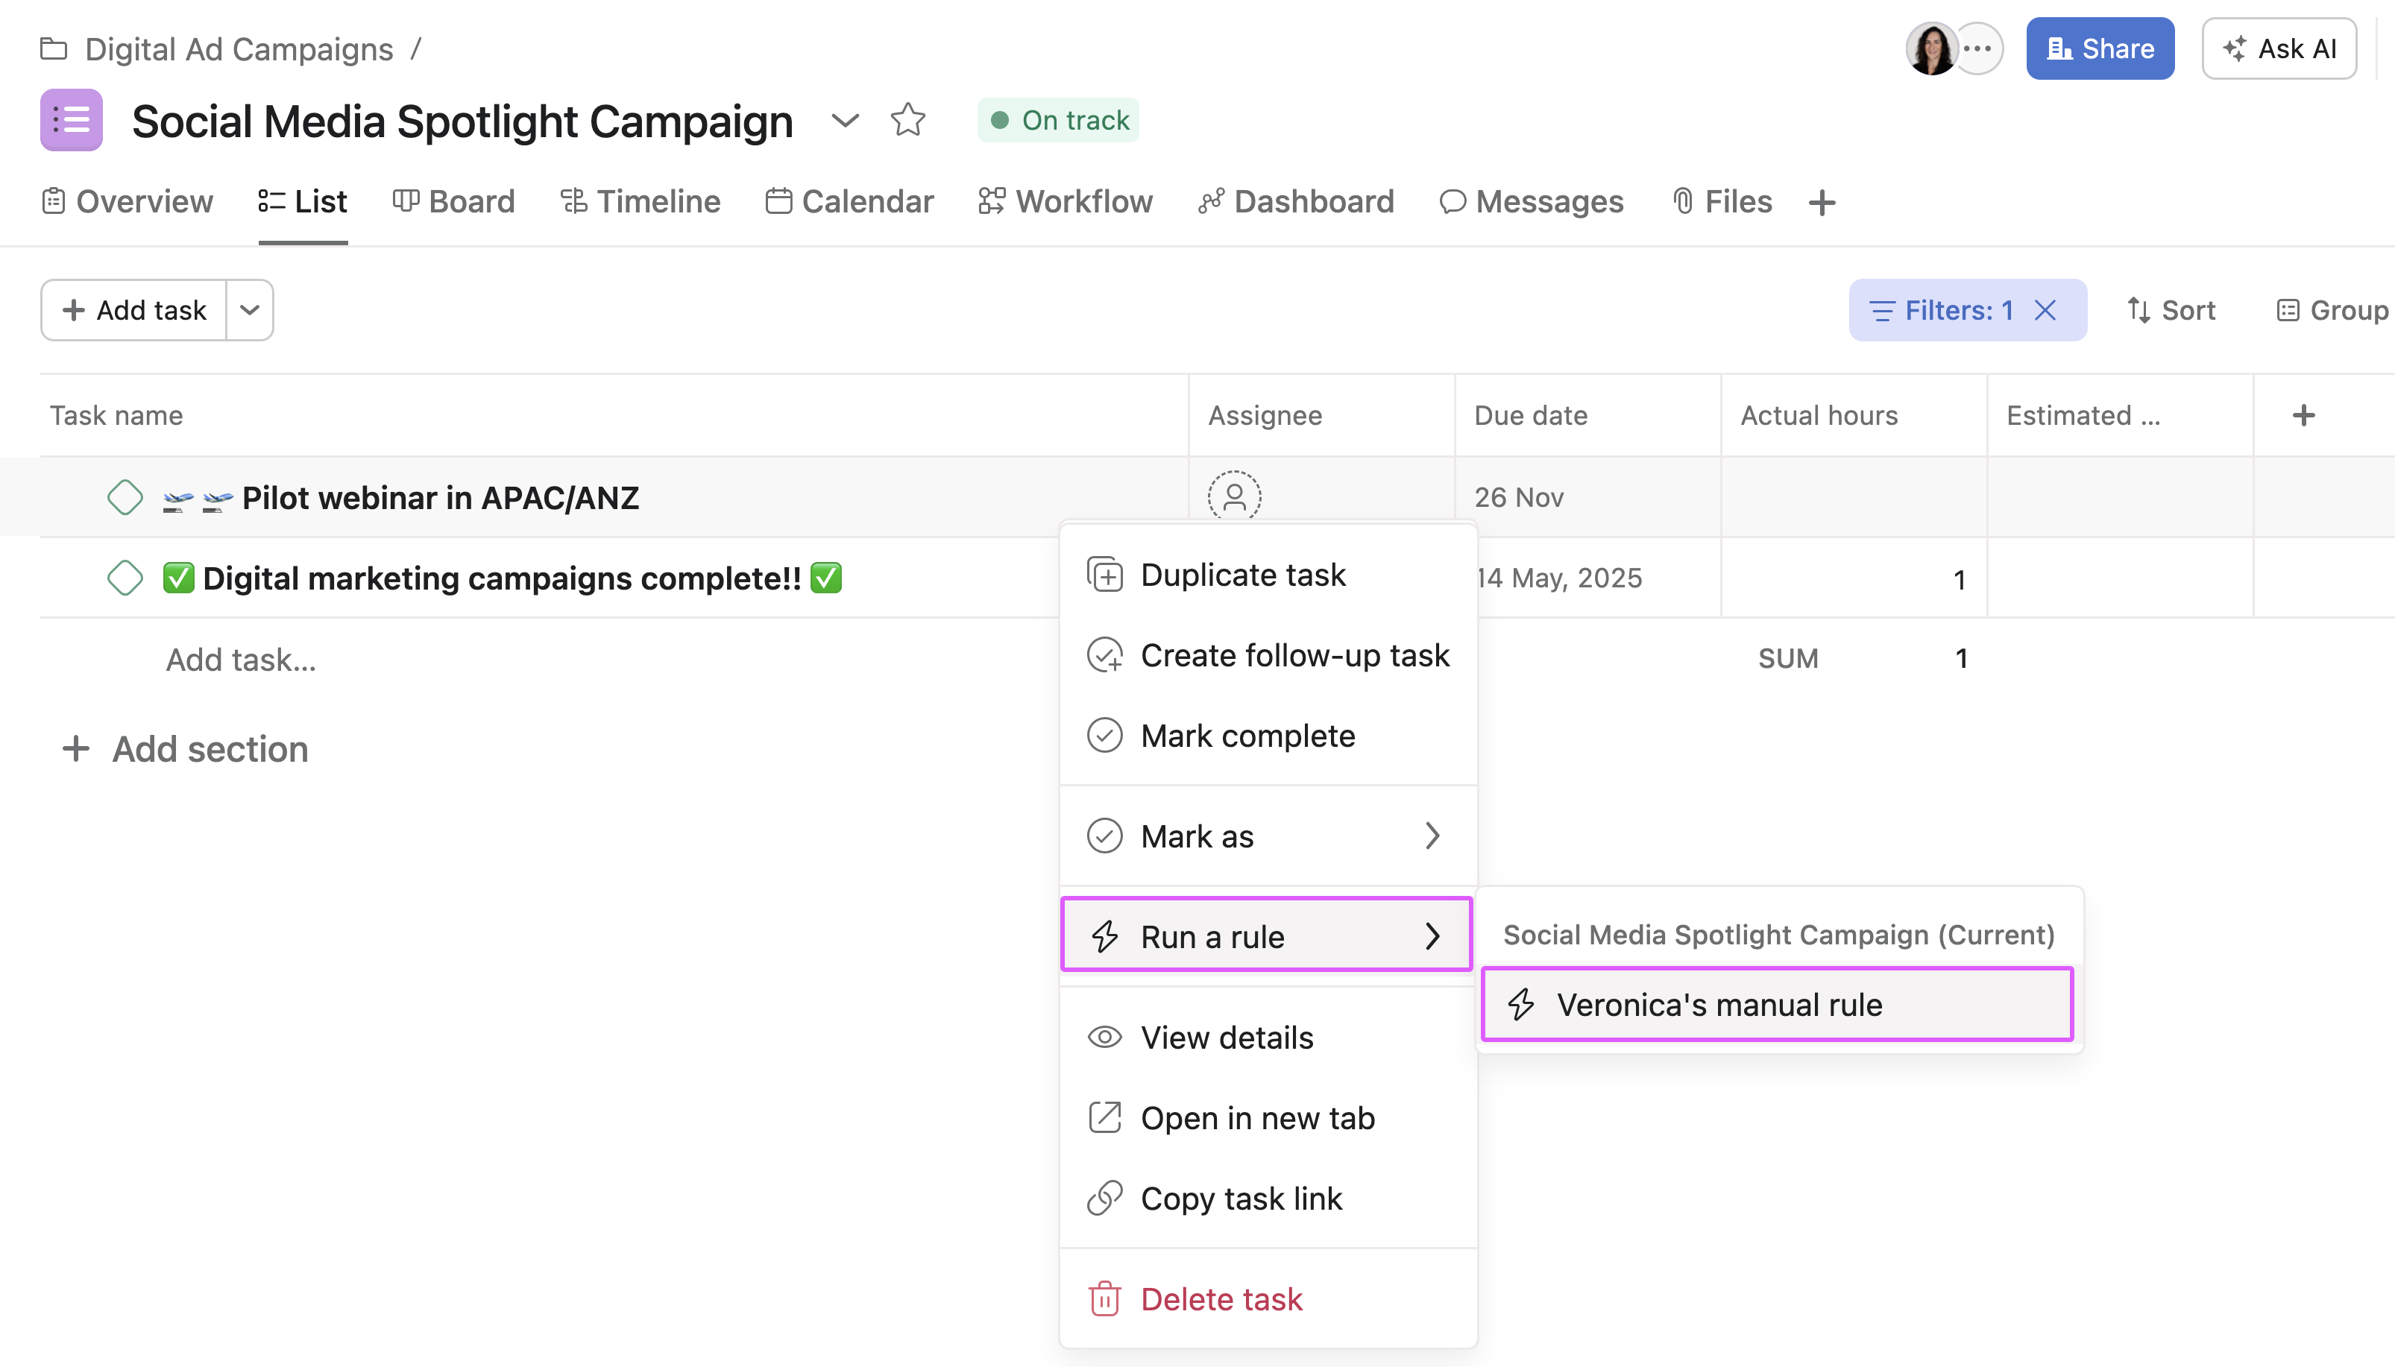This screenshot has height=1367, width=2395.
Task: Click the Share button
Action: click(x=2099, y=48)
